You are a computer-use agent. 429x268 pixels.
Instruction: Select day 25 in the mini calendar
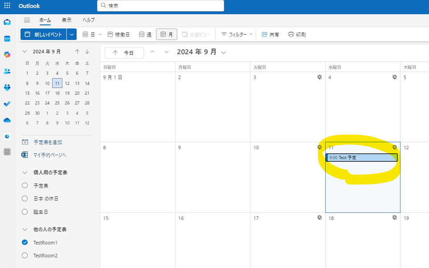pos(57,103)
